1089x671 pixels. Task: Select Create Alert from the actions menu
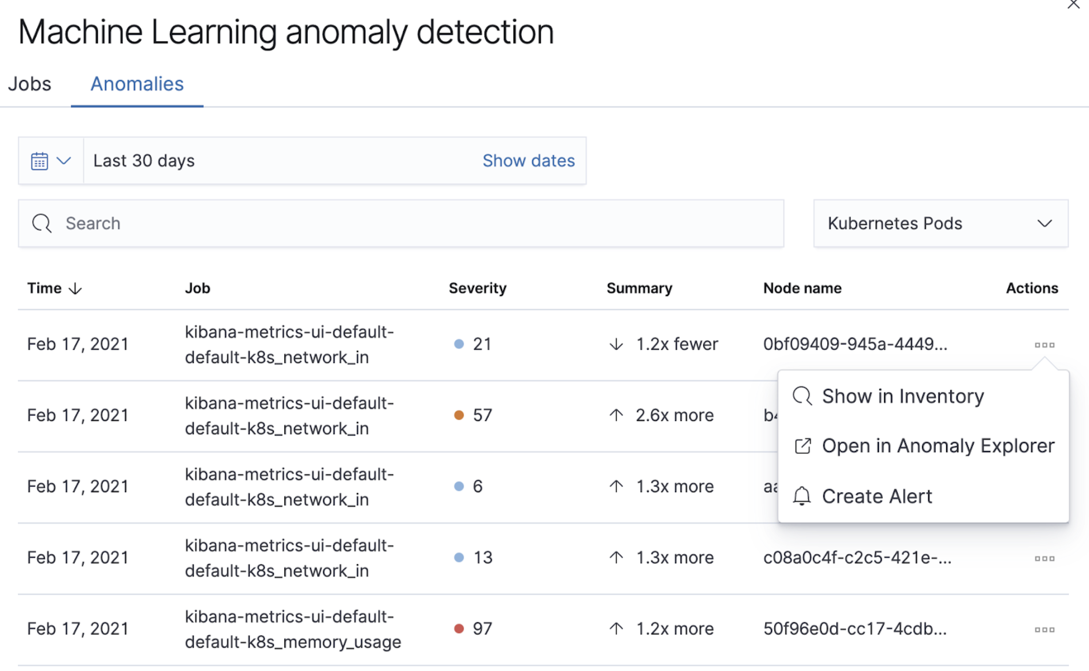click(x=877, y=496)
